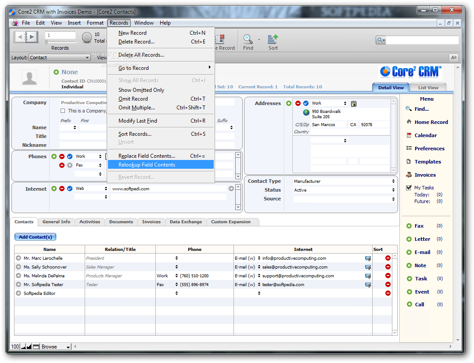Switch to the List View tab

(428, 87)
